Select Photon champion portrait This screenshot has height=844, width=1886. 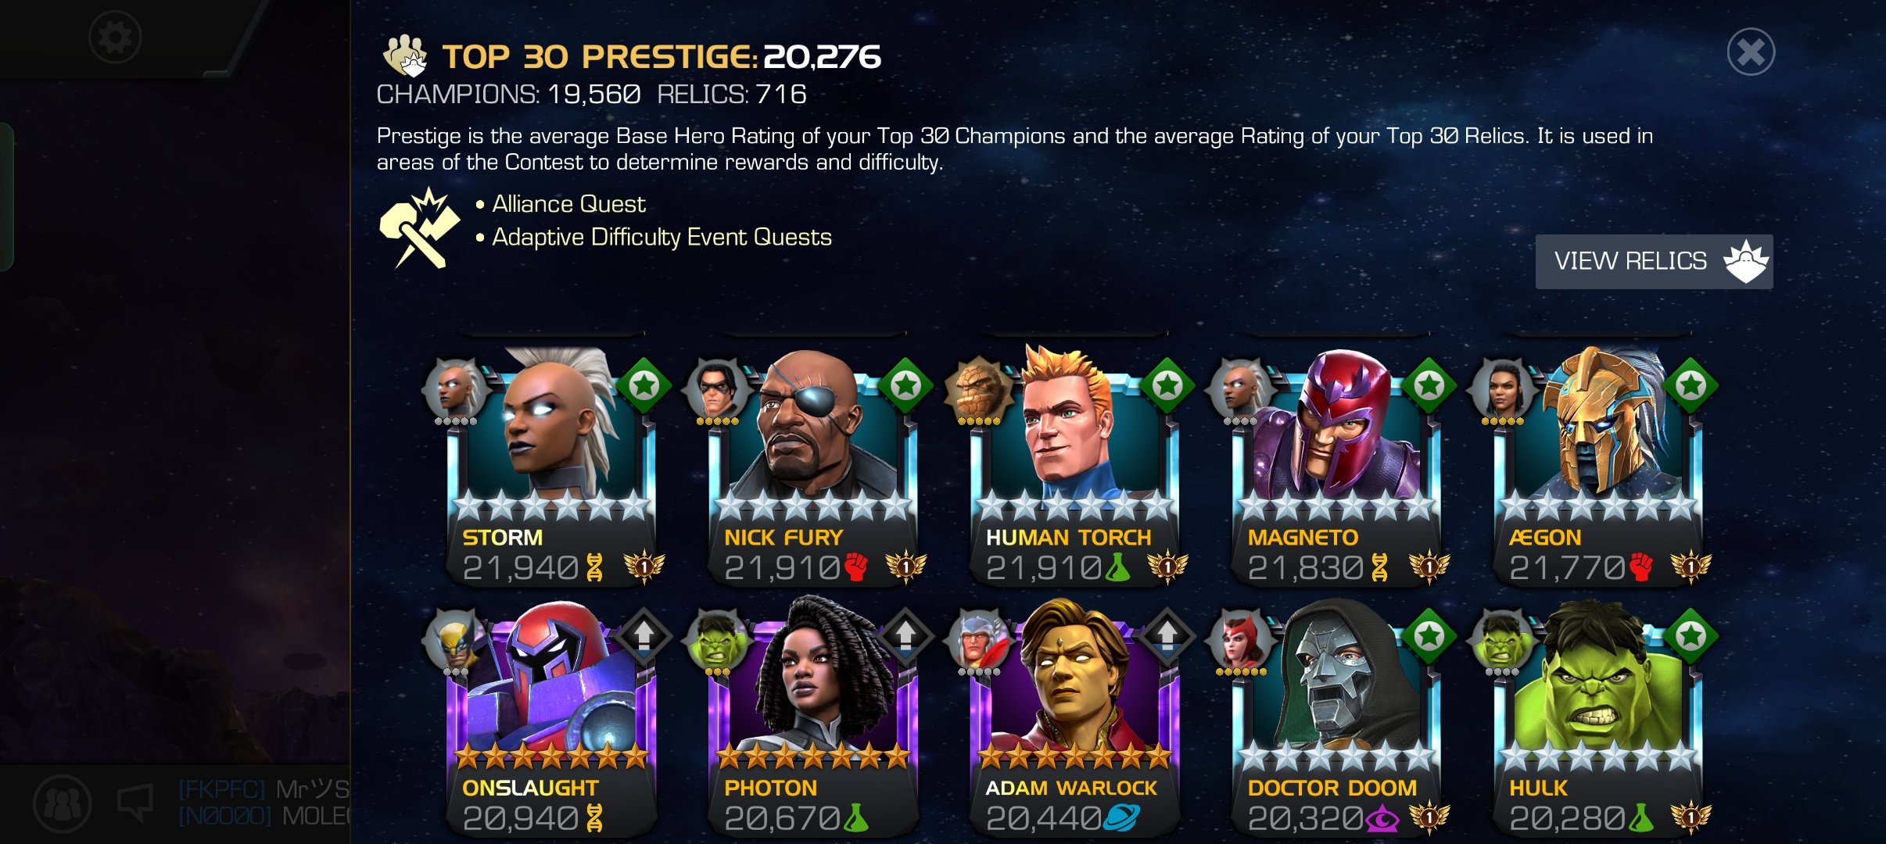click(814, 719)
